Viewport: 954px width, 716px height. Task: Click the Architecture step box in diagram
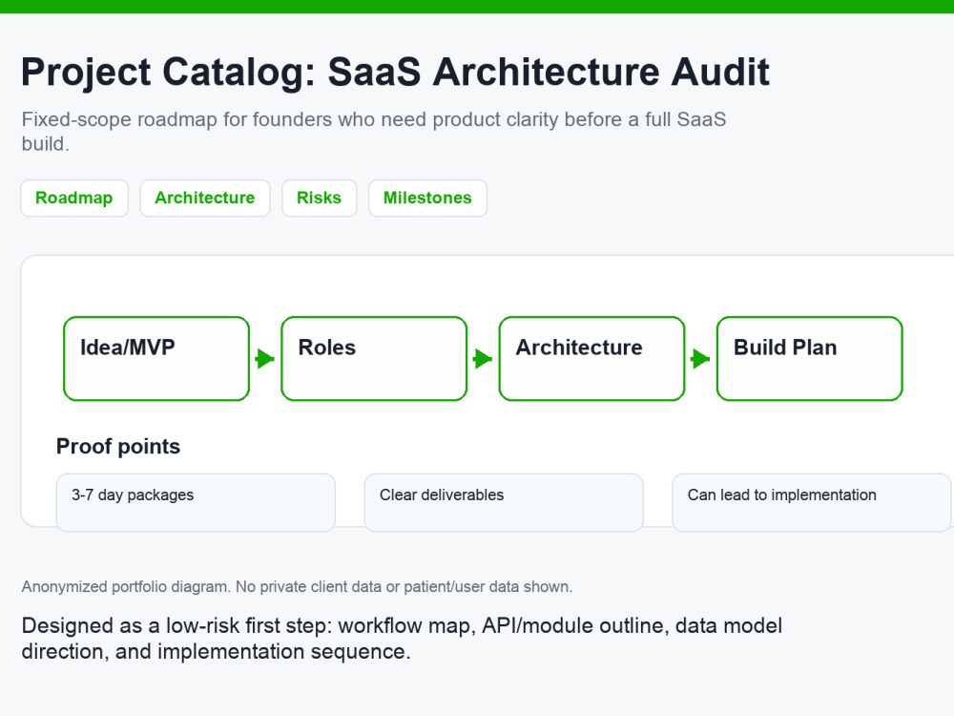point(592,359)
